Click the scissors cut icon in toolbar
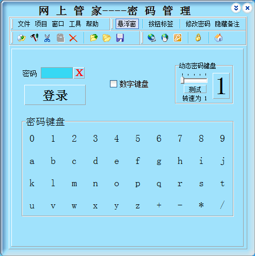 point(47,38)
